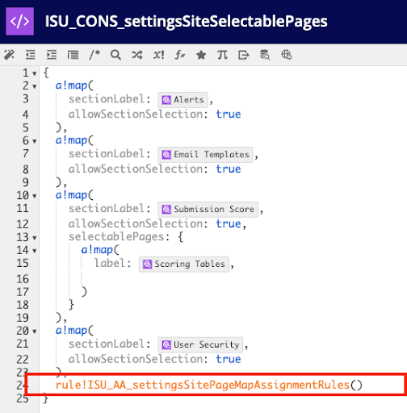The image size is (407, 413).
Task: Click the true value on line 22
Action: [229, 359]
